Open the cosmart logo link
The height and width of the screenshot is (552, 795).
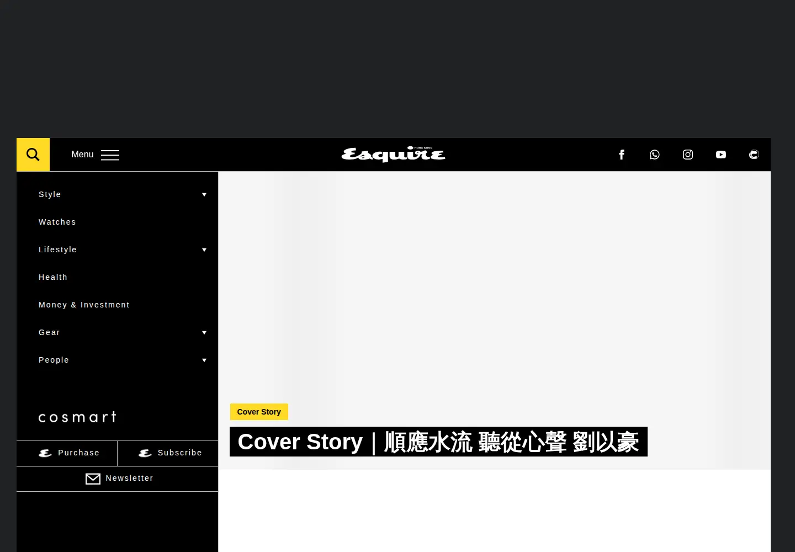click(77, 417)
